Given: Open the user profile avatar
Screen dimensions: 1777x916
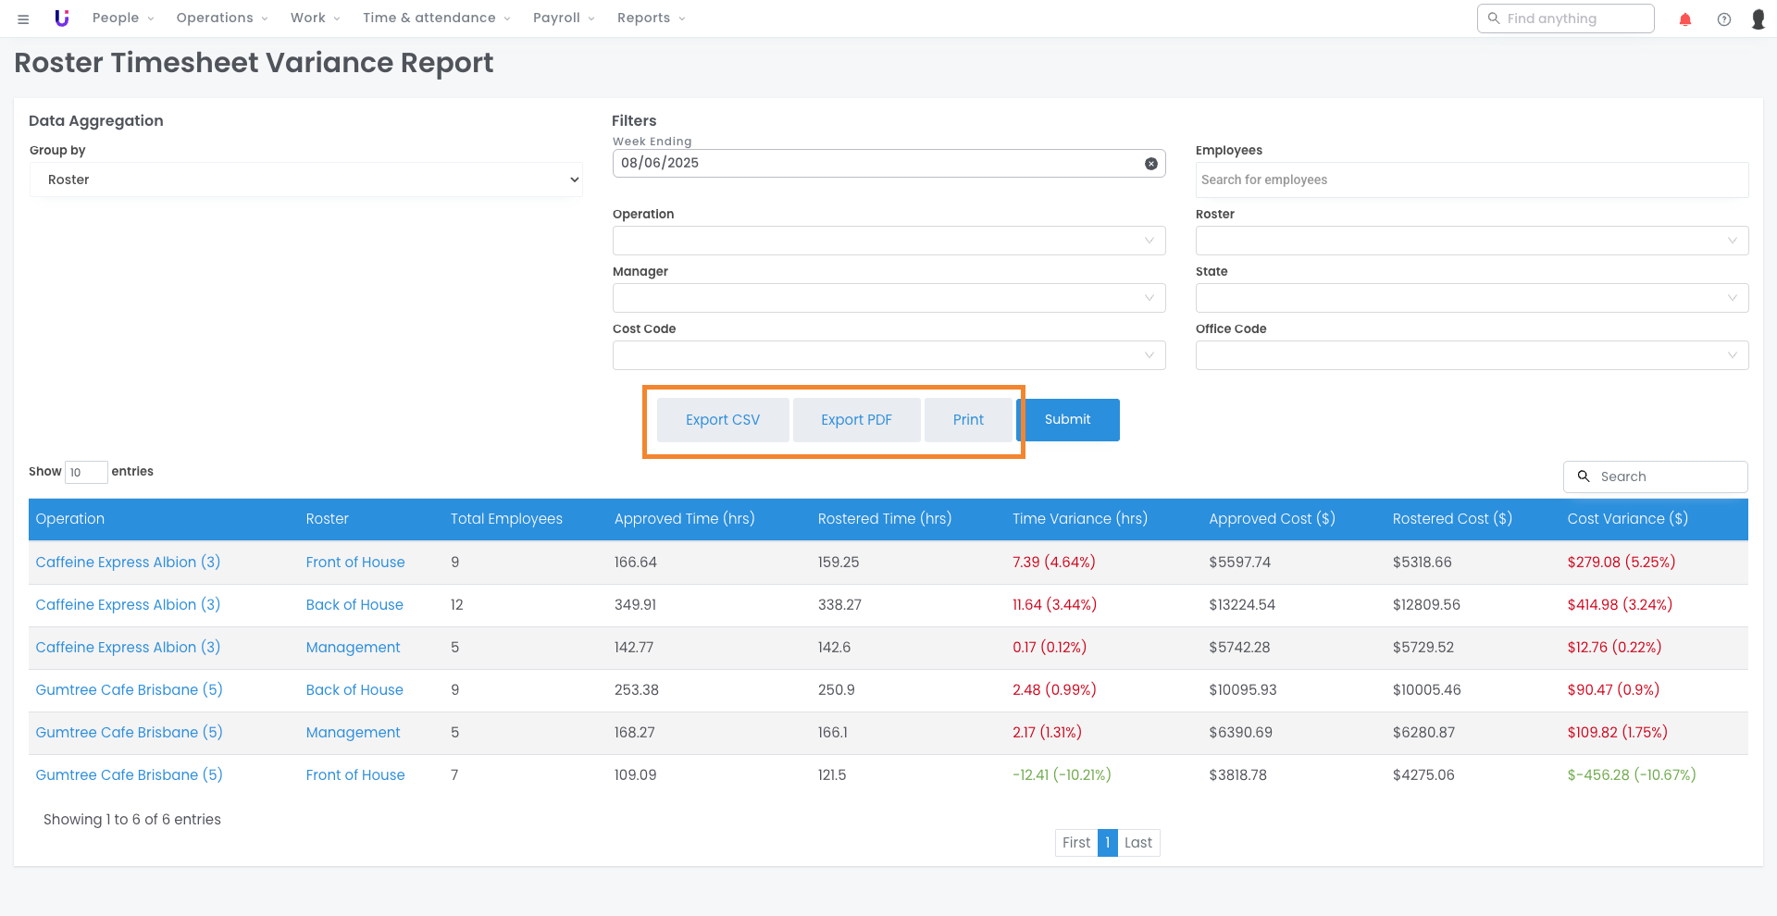Looking at the screenshot, I should click(x=1758, y=19).
